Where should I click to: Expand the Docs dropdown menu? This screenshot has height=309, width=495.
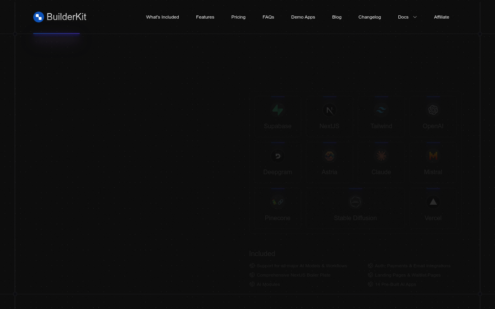(x=407, y=17)
